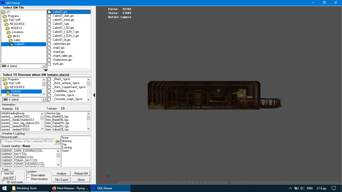Viewport: 342px width, 192px height.
Task: Select material pasted__blade2shaderSG3
Action: (18, 120)
